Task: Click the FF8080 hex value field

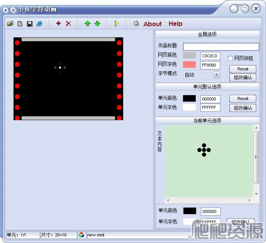Action: (x=210, y=65)
